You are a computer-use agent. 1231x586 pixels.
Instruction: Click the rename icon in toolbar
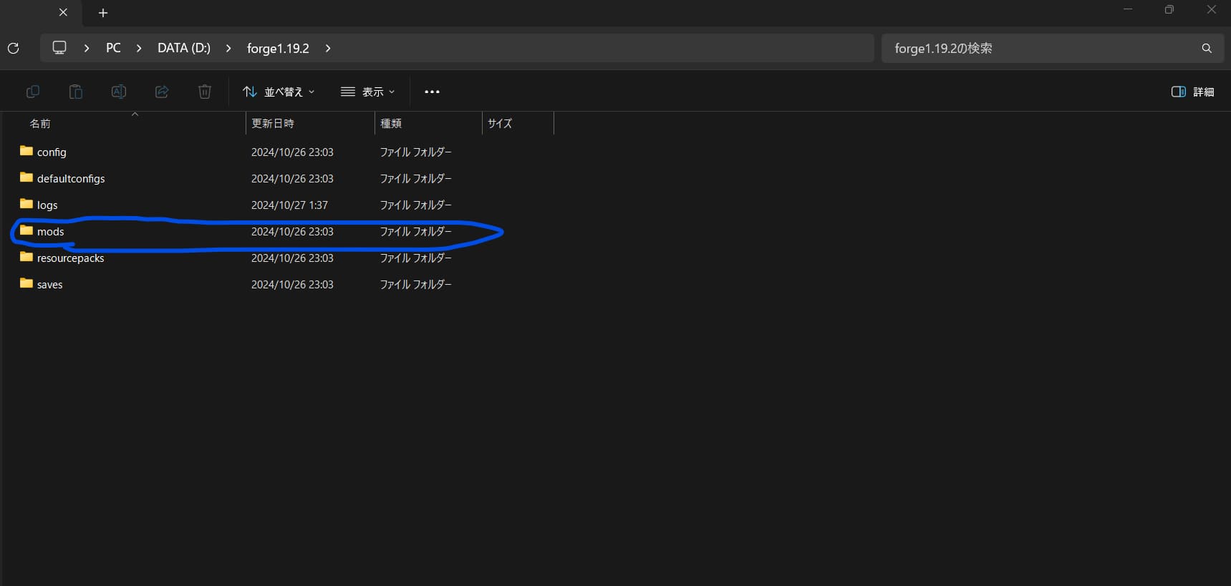point(119,92)
